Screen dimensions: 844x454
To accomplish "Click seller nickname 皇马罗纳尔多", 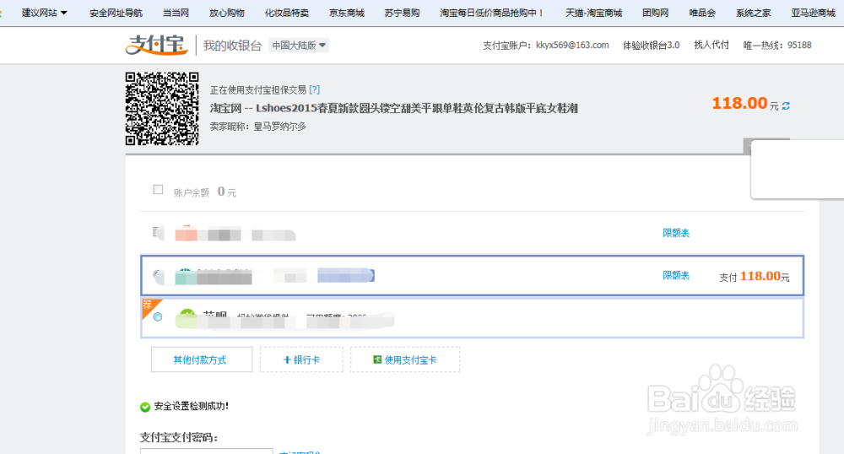I will pos(280,127).
